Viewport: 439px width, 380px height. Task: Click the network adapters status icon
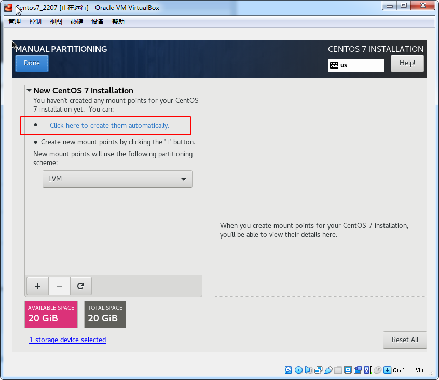click(x=318, y=370)
